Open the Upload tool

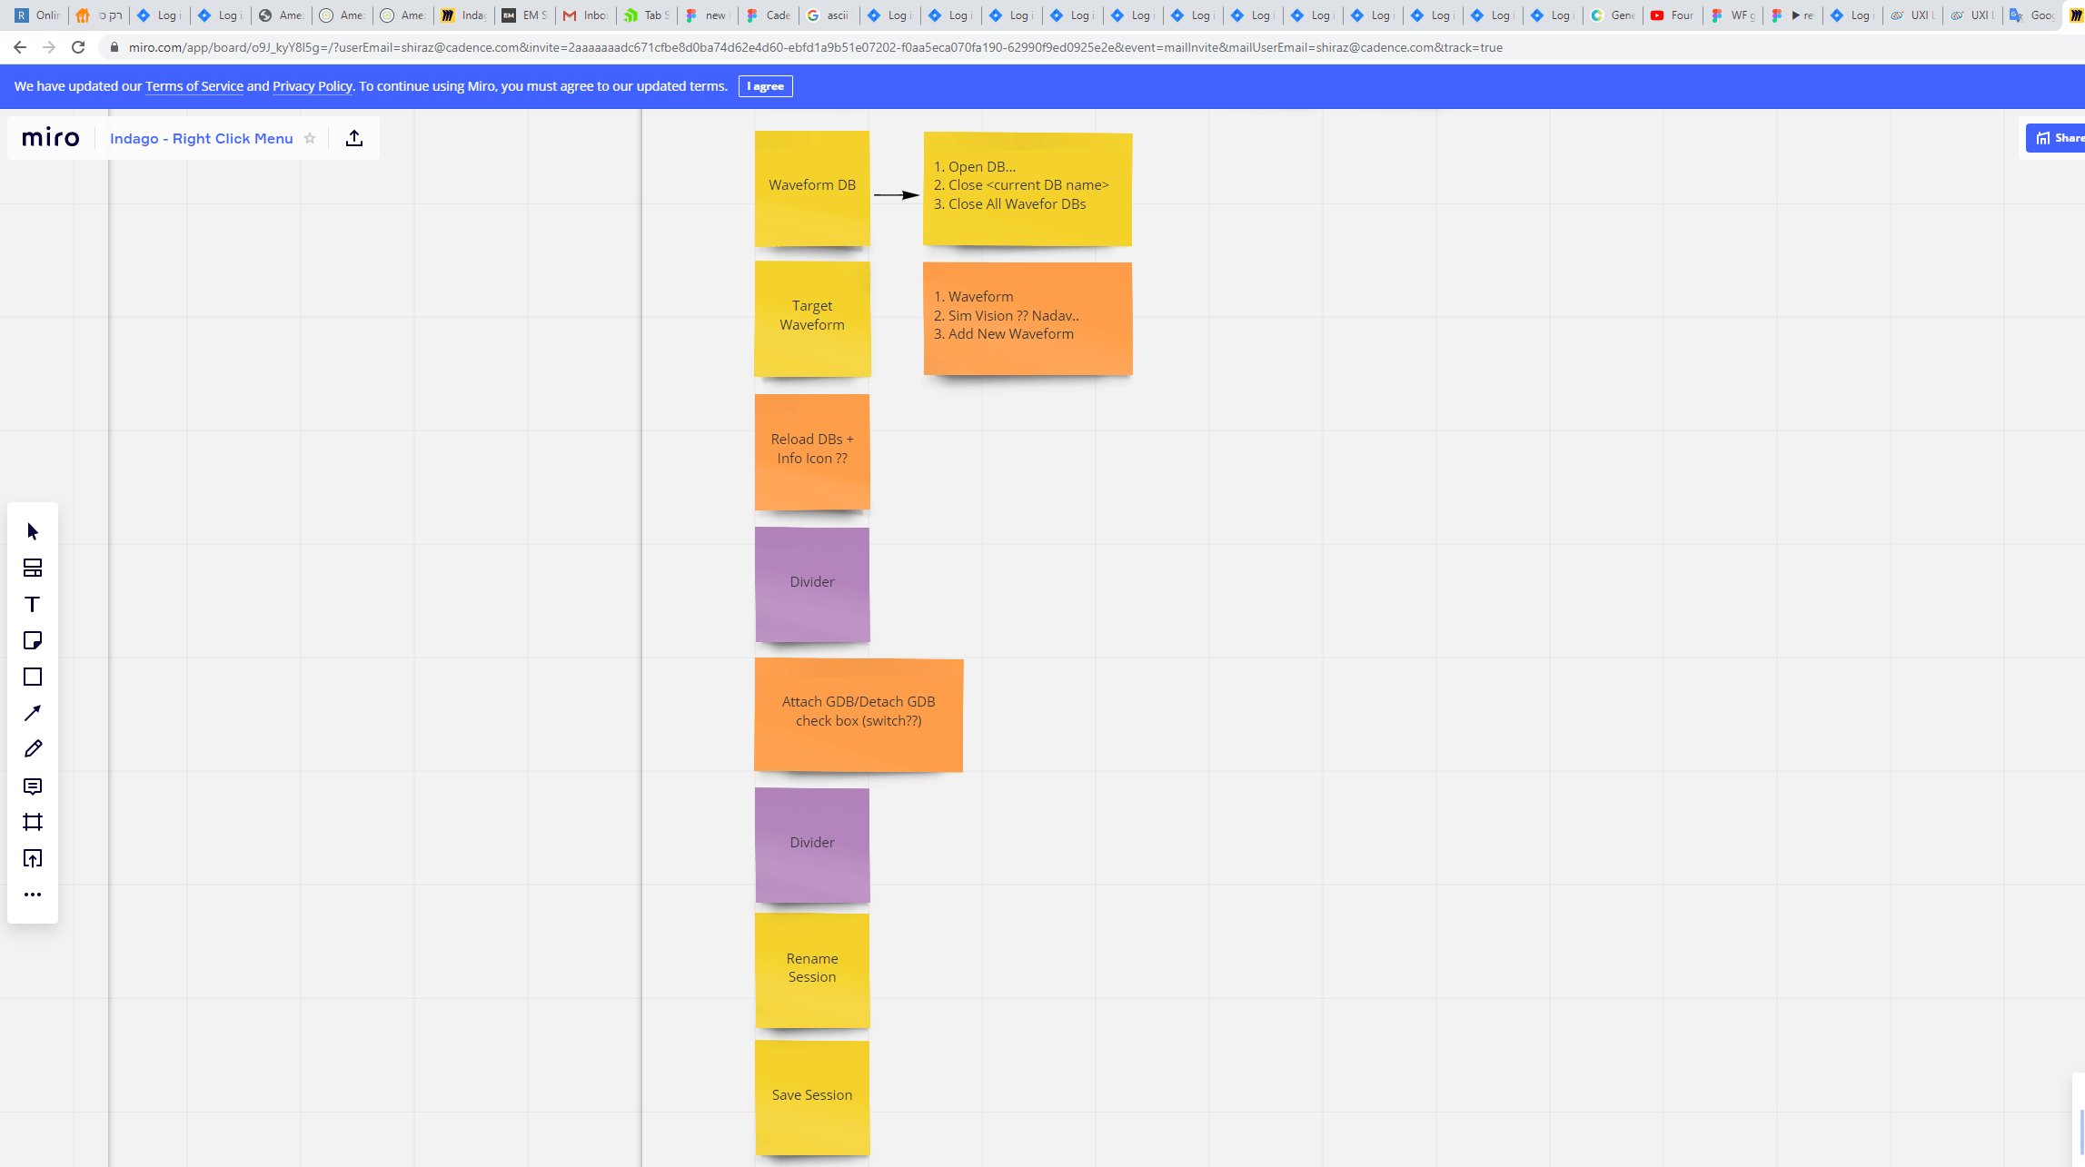[33, 858]
